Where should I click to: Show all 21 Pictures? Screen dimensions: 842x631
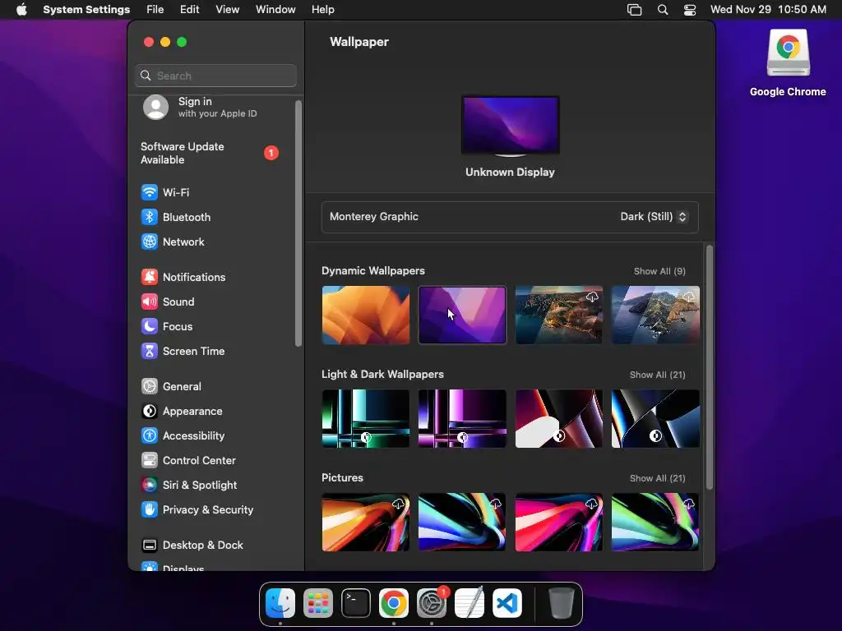(x=657, y=478)
